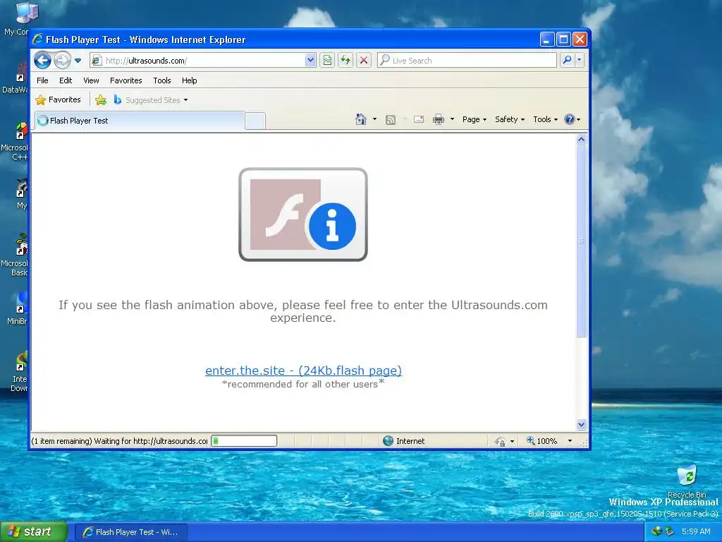Click the New Tab button

coord(255,121)
